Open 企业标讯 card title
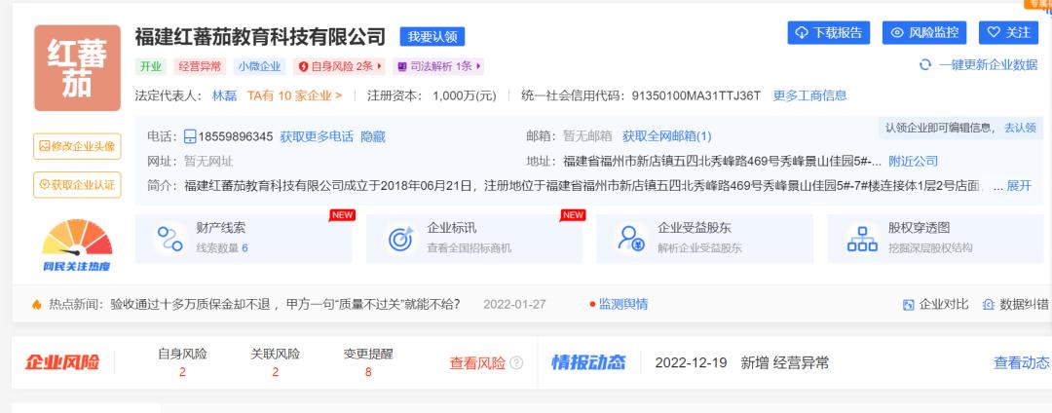The height and width of the screenshot is (413, 1052). click(x=452, y=228)
